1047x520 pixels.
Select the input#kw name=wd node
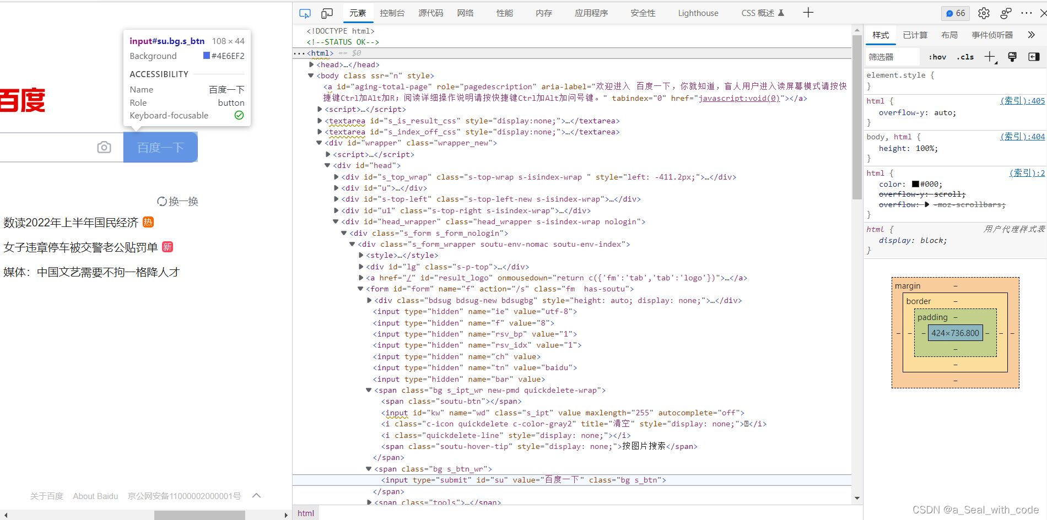click(563, 413)
